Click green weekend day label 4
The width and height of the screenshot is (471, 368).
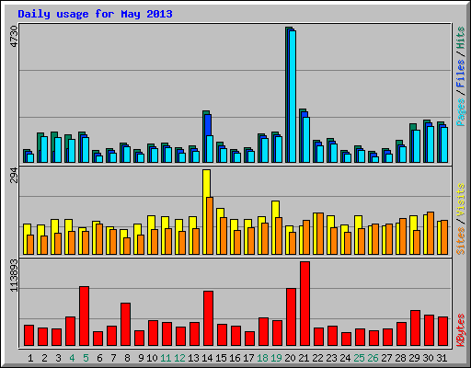[72, 358]
